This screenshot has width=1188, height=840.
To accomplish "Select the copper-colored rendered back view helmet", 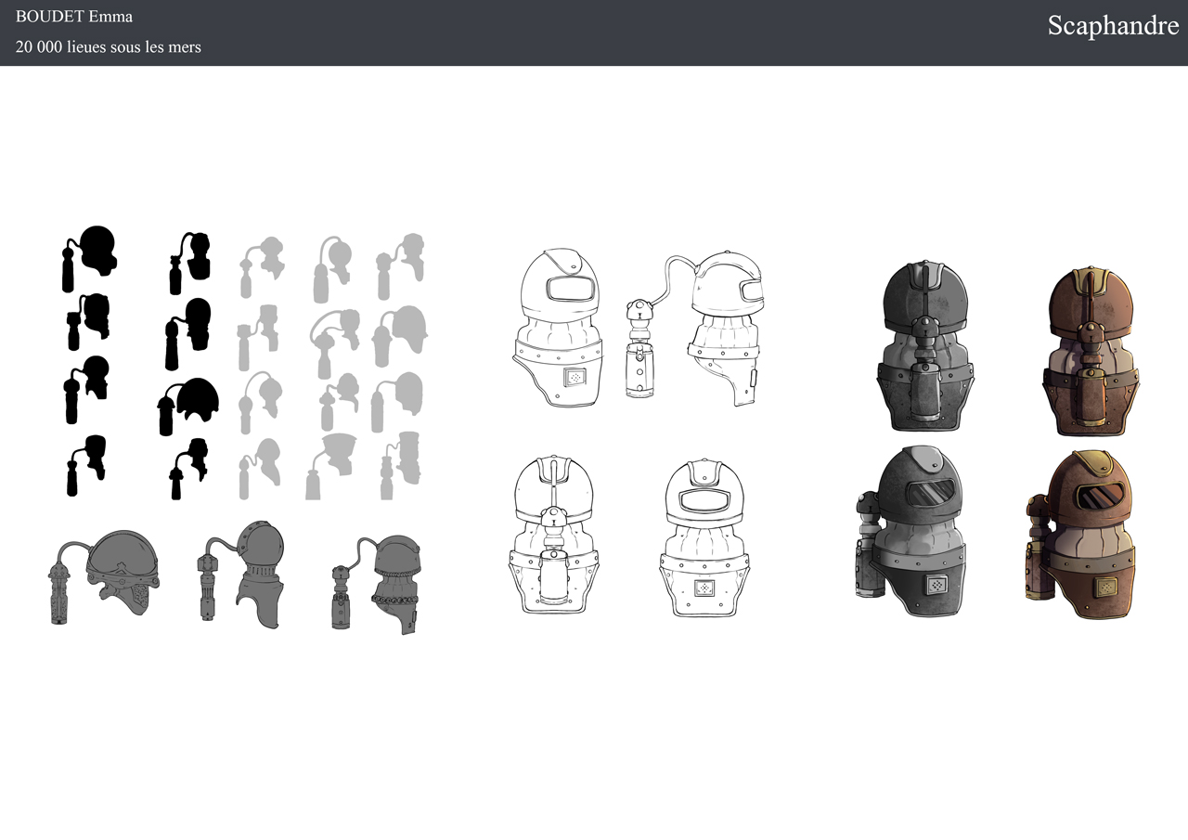I will pos(1091,349).
